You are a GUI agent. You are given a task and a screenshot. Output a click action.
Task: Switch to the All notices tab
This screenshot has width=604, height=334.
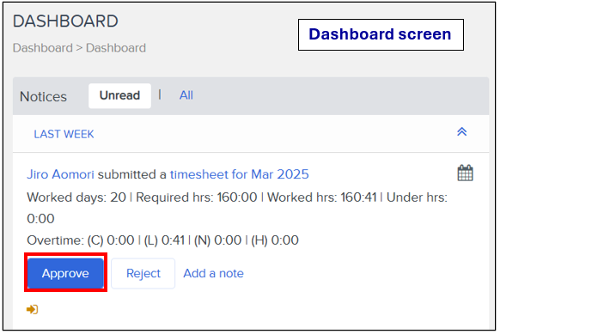coord(186,95)
